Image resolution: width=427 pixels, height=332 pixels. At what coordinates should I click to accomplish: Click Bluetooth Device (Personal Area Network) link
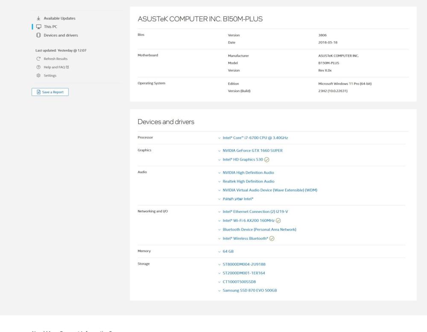coord(259,230)
